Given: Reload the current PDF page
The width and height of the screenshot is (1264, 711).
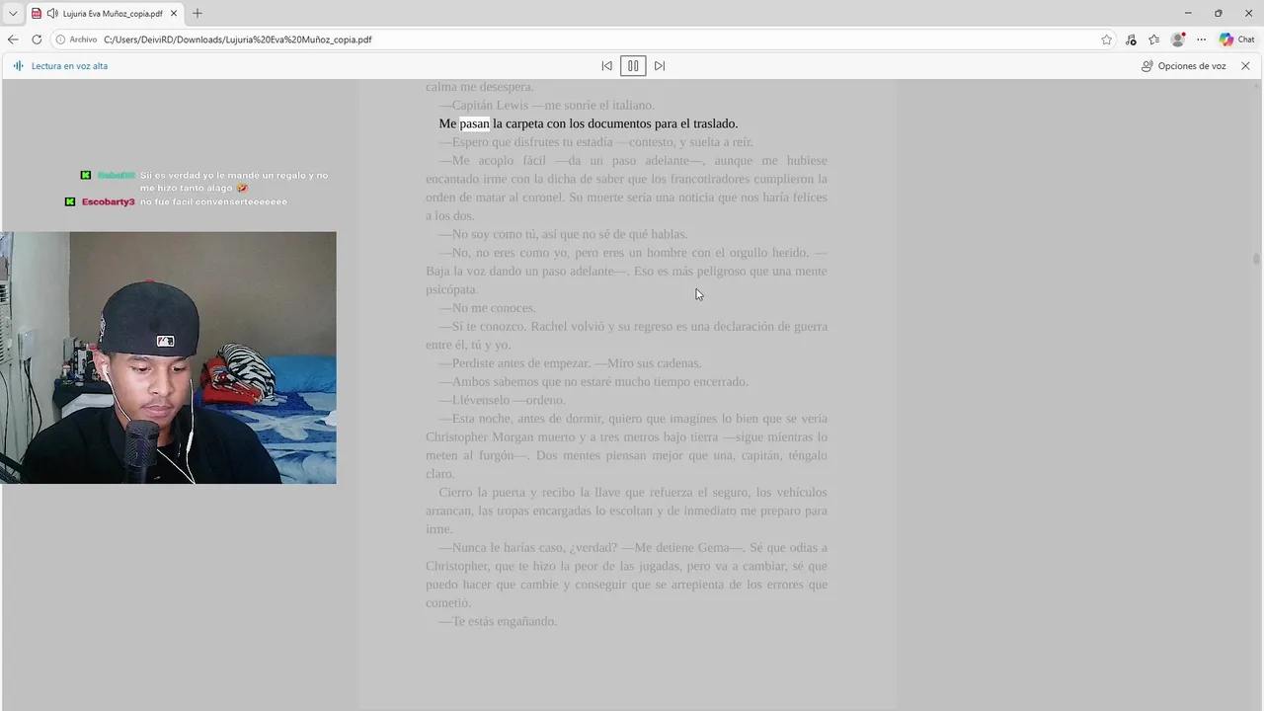Looking at the screenshot, I should [x=37, y=39].
